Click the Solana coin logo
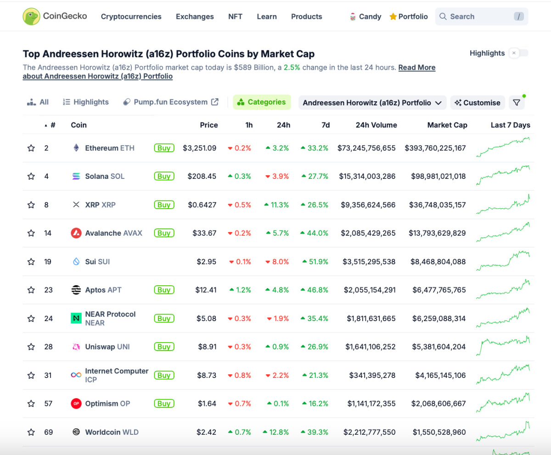Screen dimensions: 551x455 [x=76, y=176]
